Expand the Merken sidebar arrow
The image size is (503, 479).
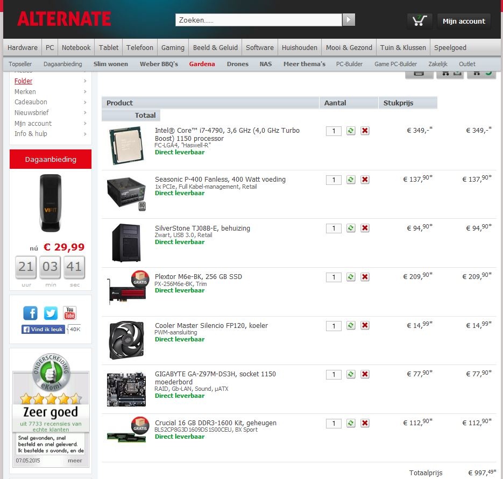[x=85, y=92]
